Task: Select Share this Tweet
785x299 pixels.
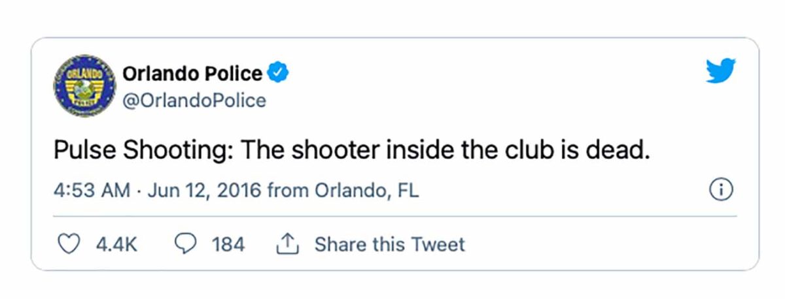Action: (x=390, y=245)
